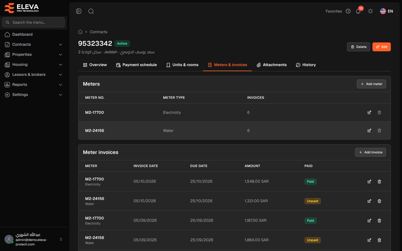
Task: Expand the Reports sidebar menu
Action: click(x=33, y=85)
